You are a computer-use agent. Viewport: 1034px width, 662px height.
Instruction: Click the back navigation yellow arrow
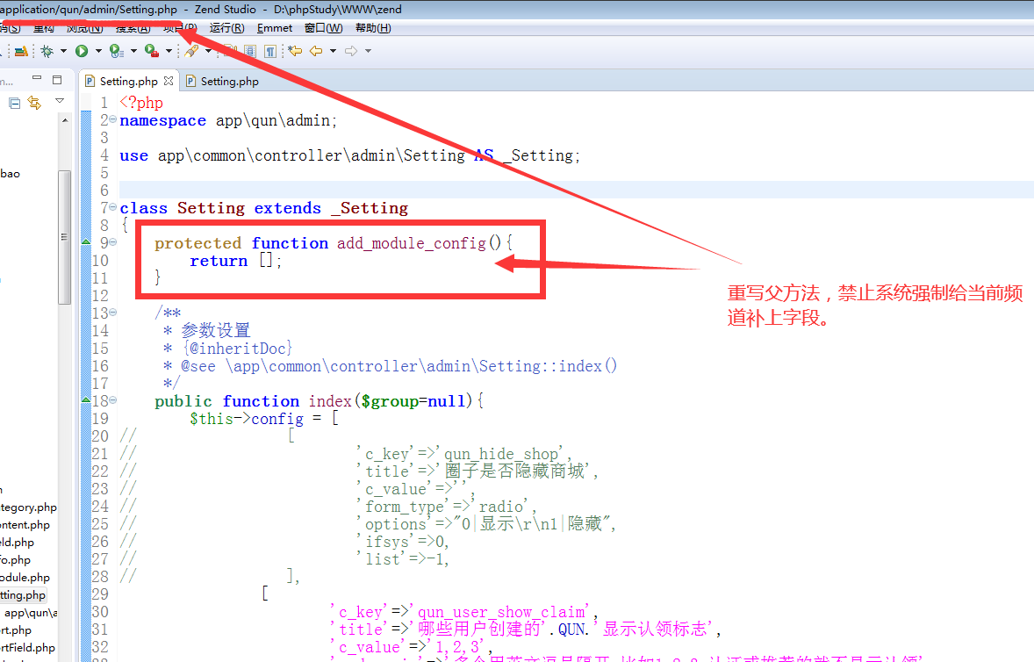tap(316, 51)
